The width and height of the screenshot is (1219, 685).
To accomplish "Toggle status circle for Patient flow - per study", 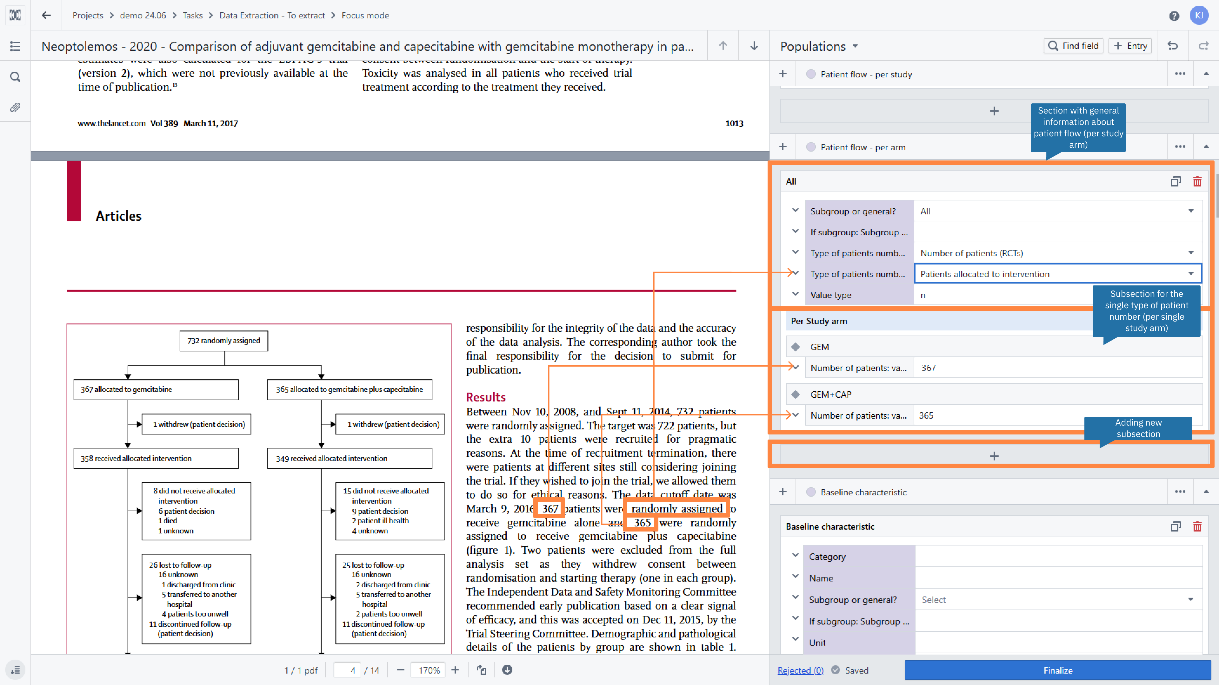I will pyautogui.click(x=811, y=74).
